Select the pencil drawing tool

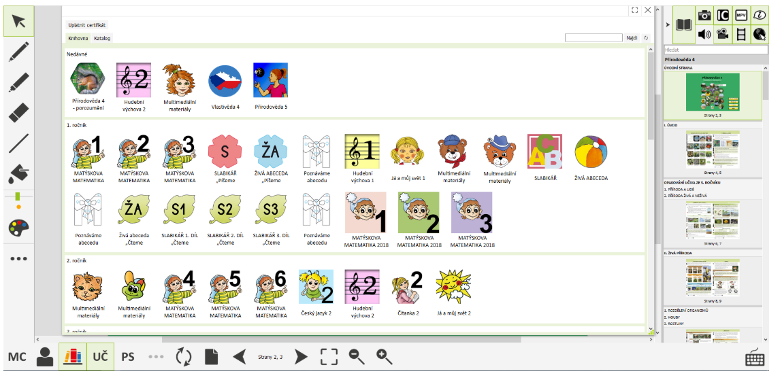pyautogui.click(x=20, y=52)
